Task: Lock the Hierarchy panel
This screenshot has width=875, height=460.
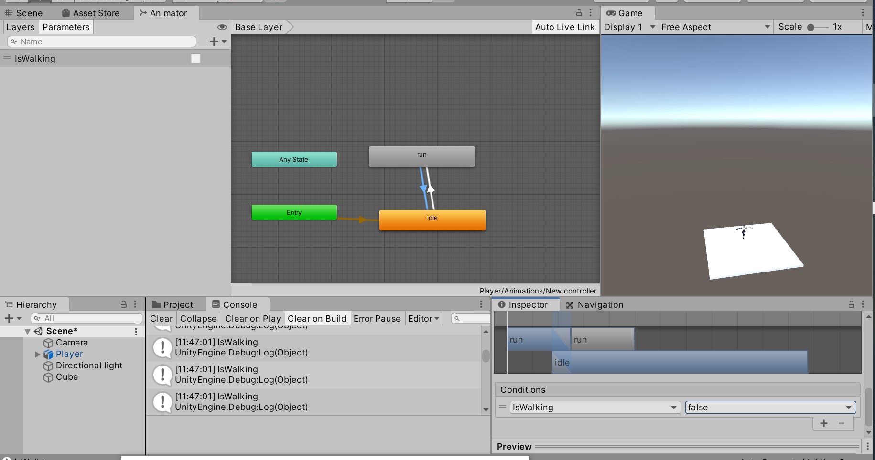Action: 124,304
